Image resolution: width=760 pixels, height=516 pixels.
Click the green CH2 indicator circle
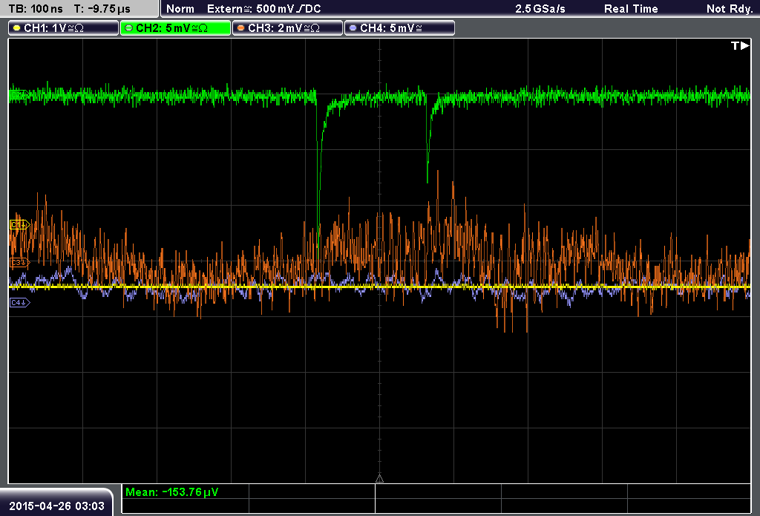click(x=128, y=28)
